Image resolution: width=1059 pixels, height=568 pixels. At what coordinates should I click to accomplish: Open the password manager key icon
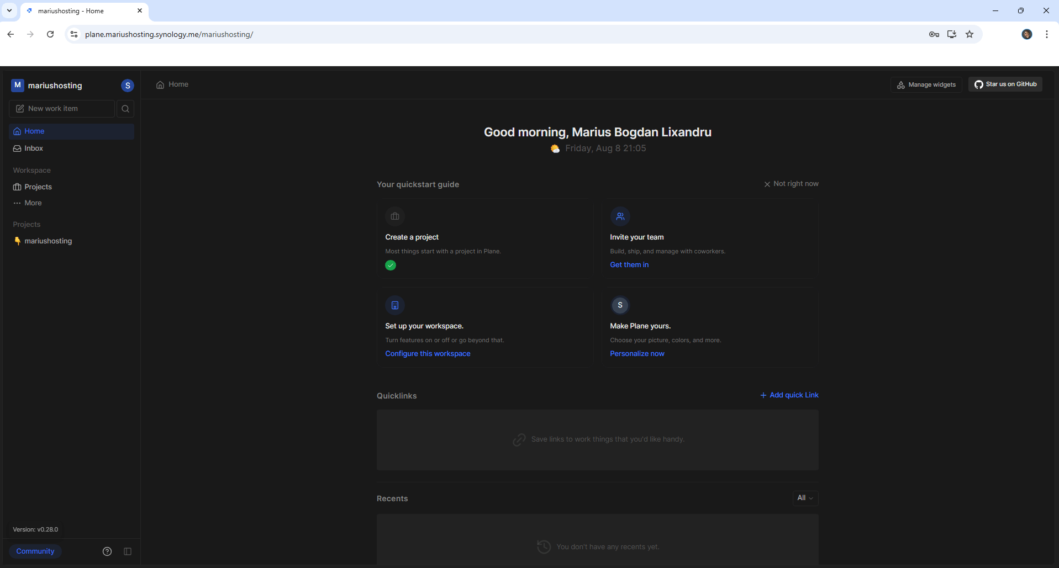934,34
